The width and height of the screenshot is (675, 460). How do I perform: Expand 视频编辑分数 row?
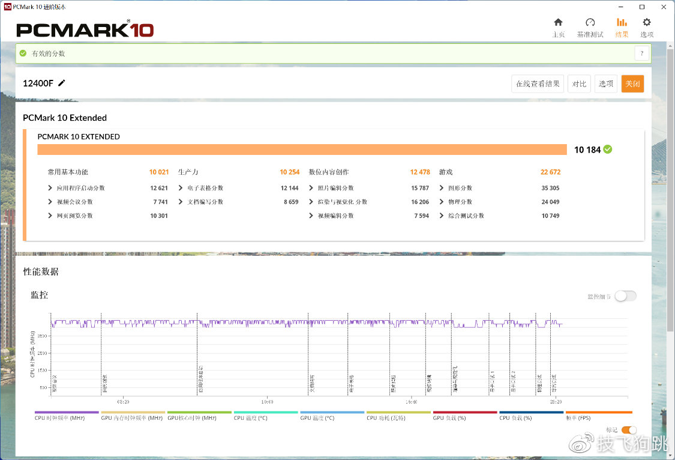pyautogui.click(x=311, y=216)
